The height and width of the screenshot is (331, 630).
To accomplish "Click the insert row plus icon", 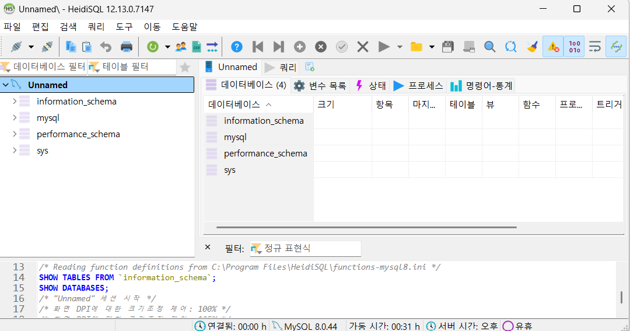I will pyautogui.click(x=300, y=47).
